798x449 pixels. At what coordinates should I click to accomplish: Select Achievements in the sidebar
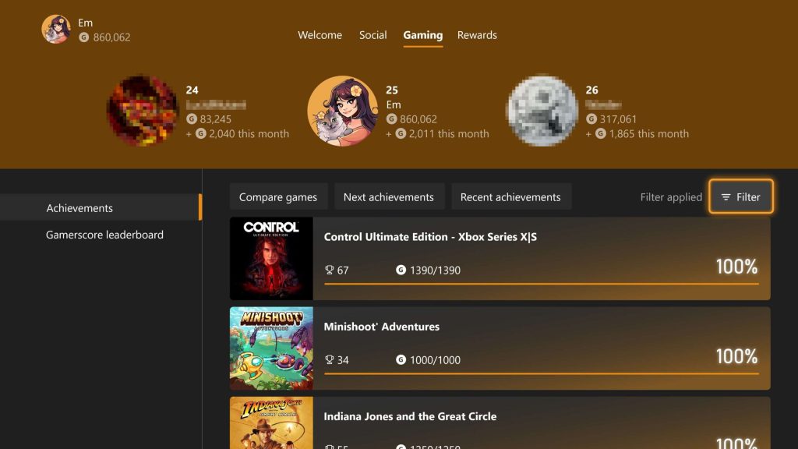[101, 207]
